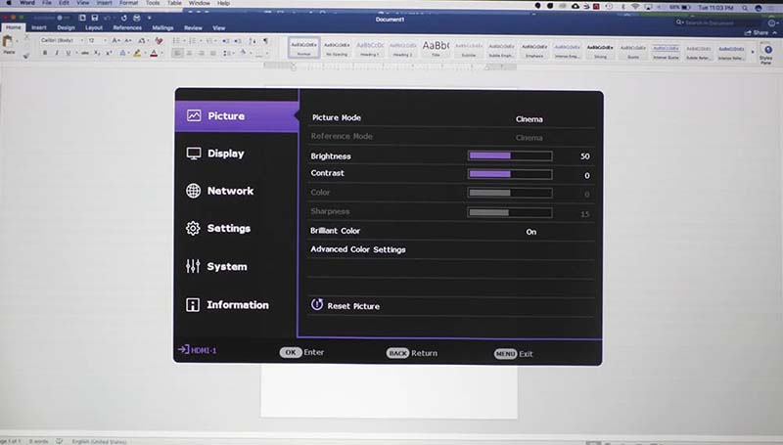
Task: Toggle Brilliant Color On setting
Action: (530, 232)
